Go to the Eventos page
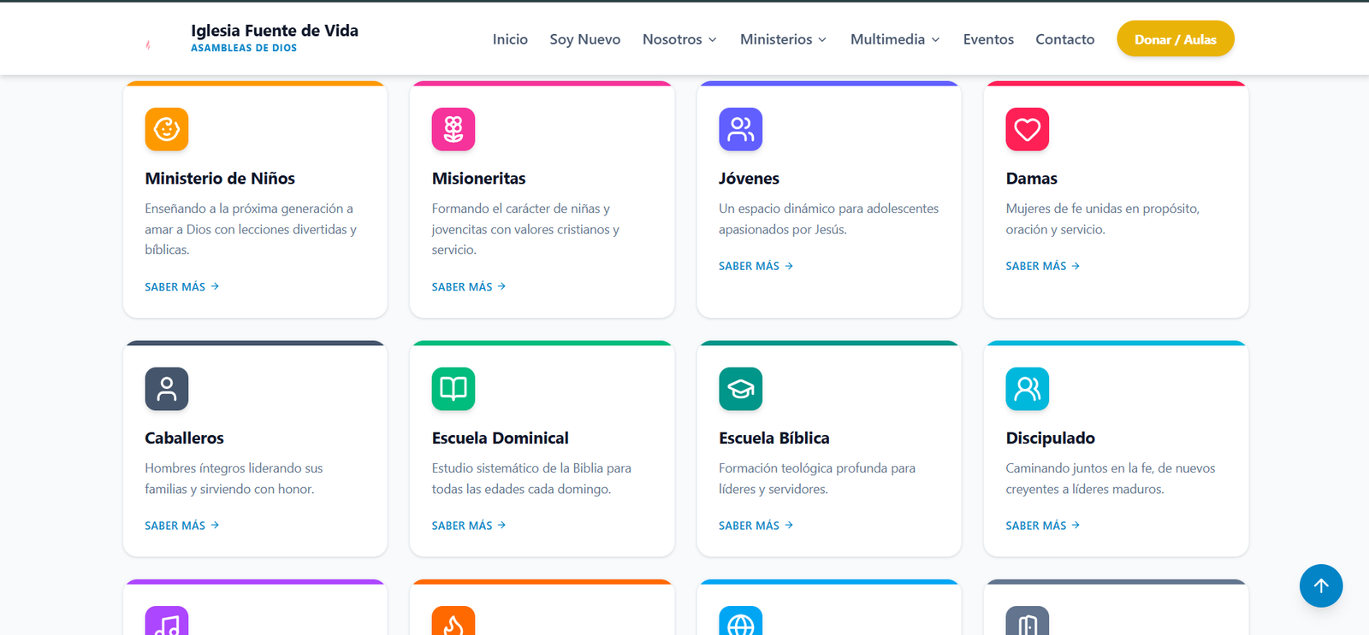 [988, 39]
